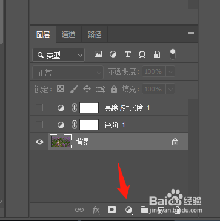Click link layers icon at panel bottom
Image resolution: width=220 pixels, height=221 pixels.
[x=79, y=210]
